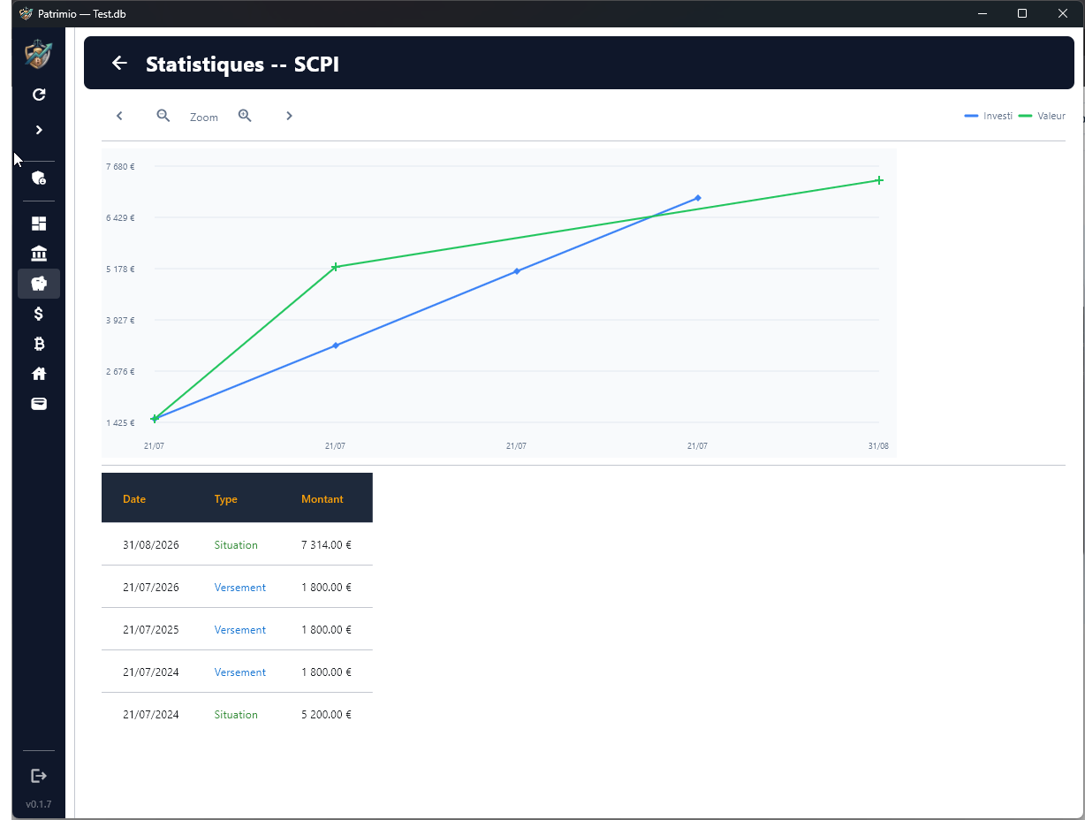Open the shield security icon in the sidebar
The image size is (1085, 820).
[x=39, y=178]
